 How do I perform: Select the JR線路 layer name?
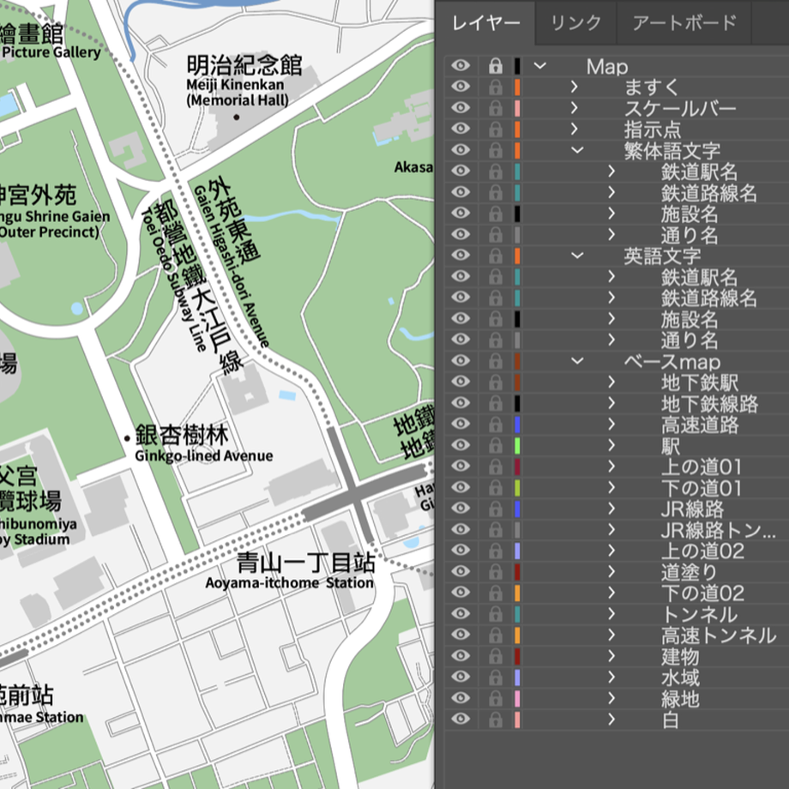(x=692, y=509)
